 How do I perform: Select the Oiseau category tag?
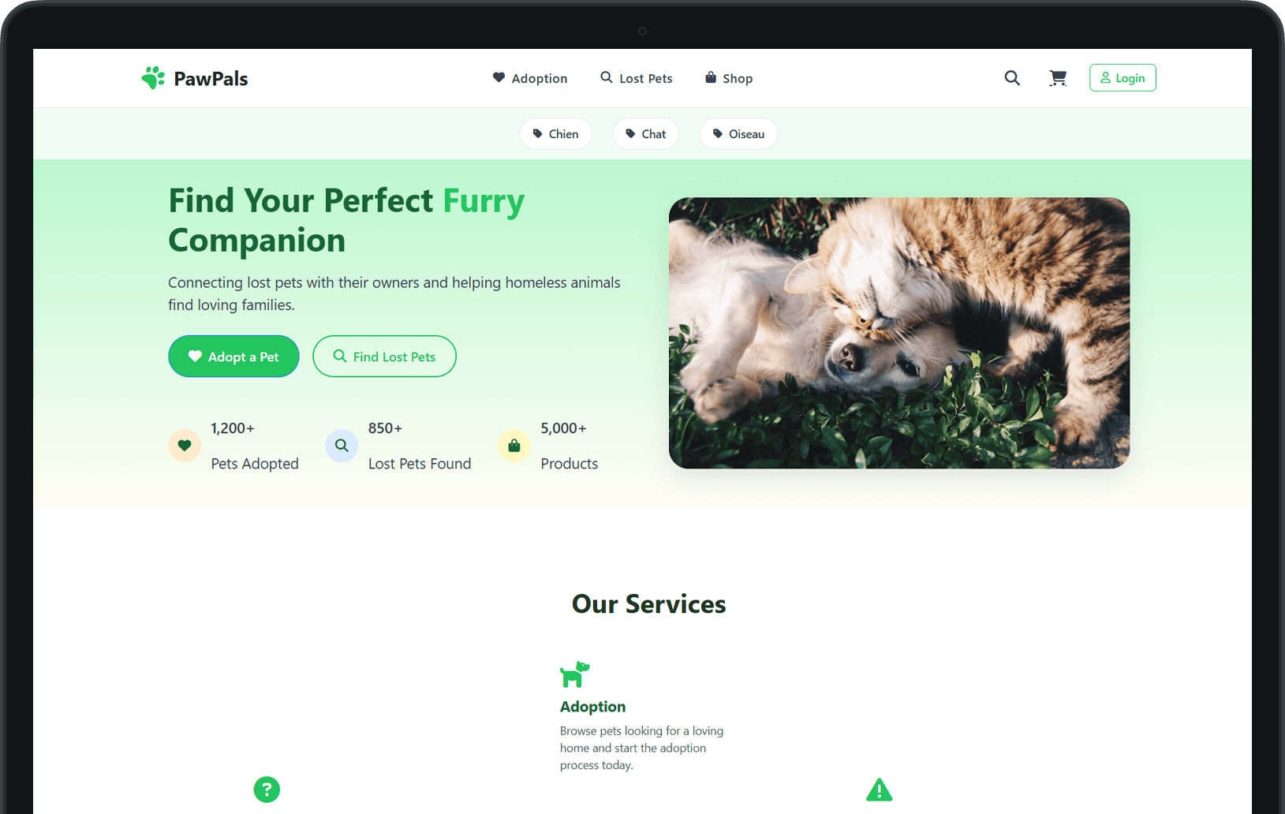click(739, 134)
